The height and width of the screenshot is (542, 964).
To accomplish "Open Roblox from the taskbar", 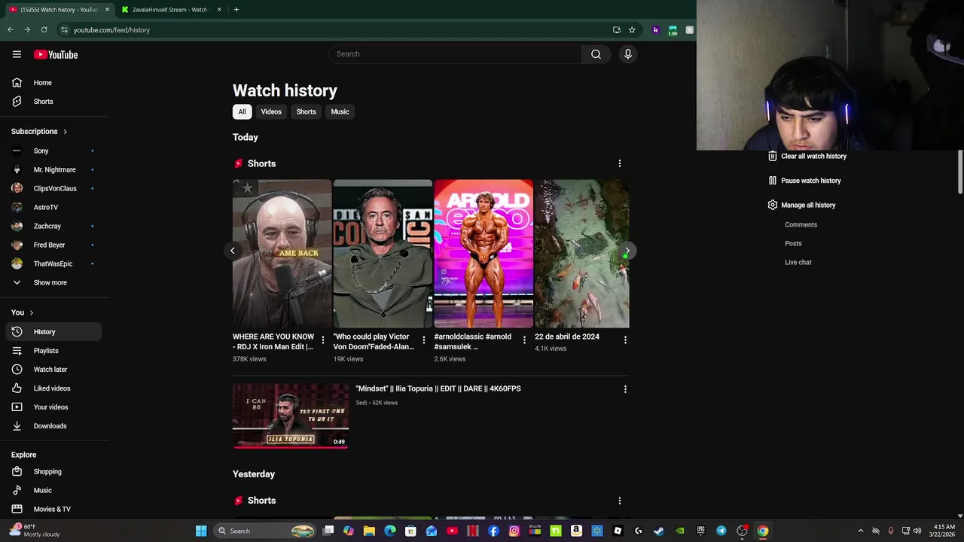I will click(x=618, y=531).
